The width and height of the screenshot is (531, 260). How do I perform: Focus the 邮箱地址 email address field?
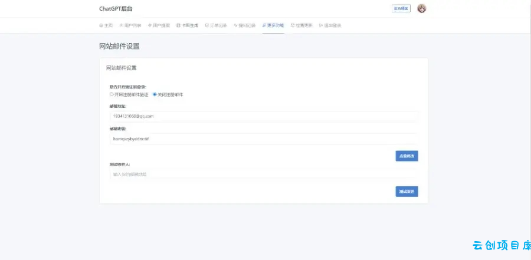(x=264, y=116)
